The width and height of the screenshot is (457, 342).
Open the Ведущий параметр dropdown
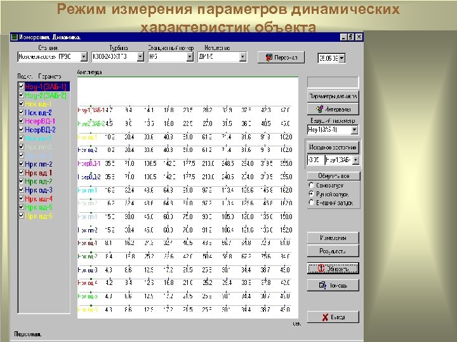(x=354, y=130)
